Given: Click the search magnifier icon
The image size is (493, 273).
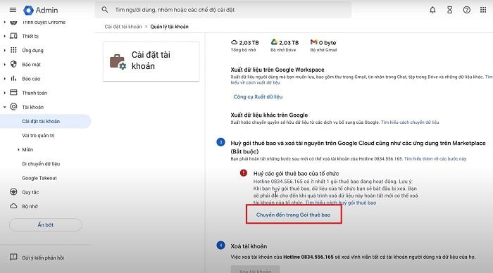Looking at the screenshot, I should coord(105,10).
